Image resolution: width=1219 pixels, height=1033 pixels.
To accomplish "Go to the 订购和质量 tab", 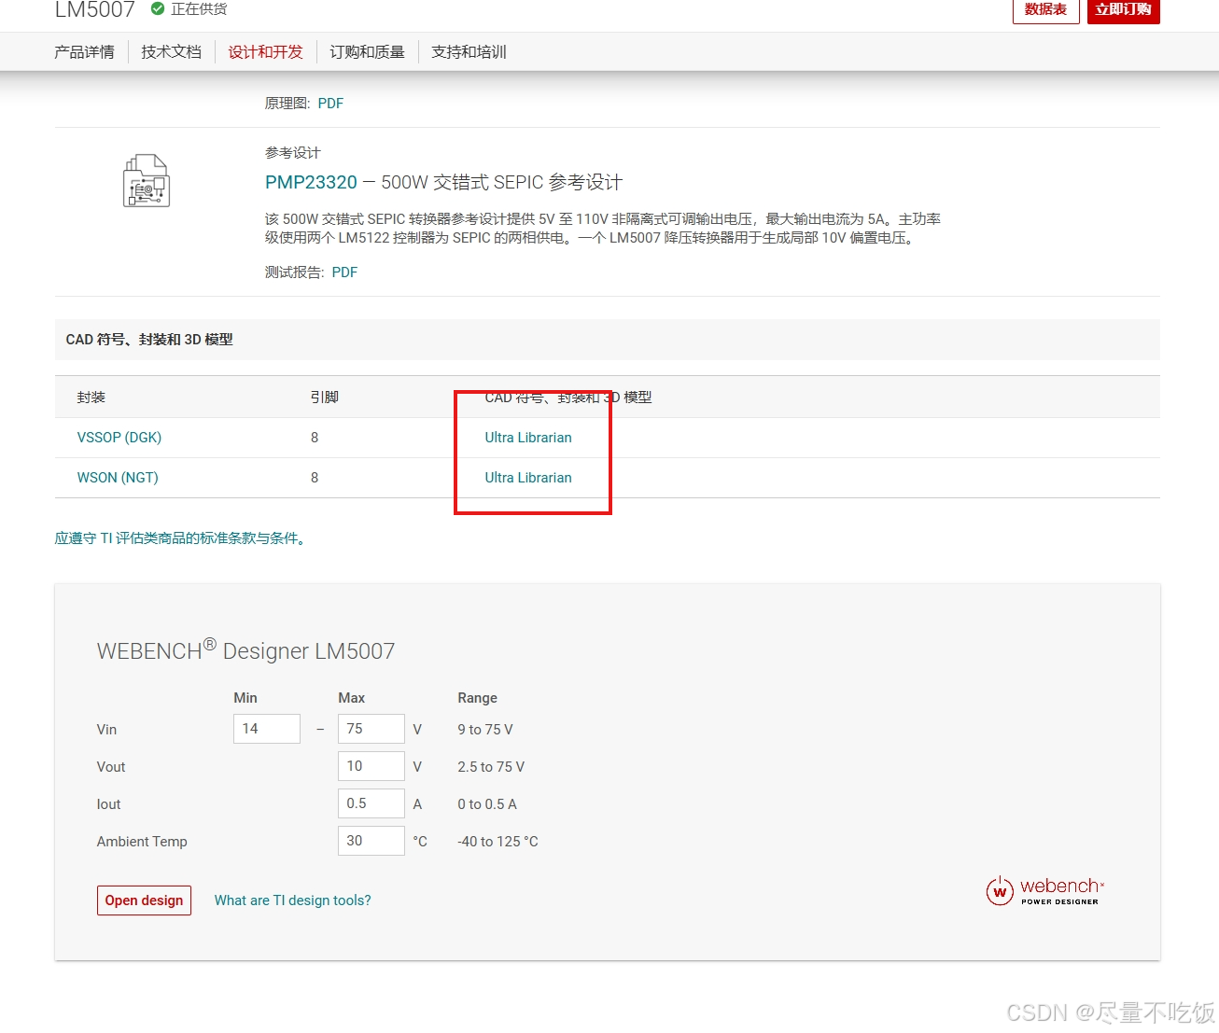I will [367, 52].
